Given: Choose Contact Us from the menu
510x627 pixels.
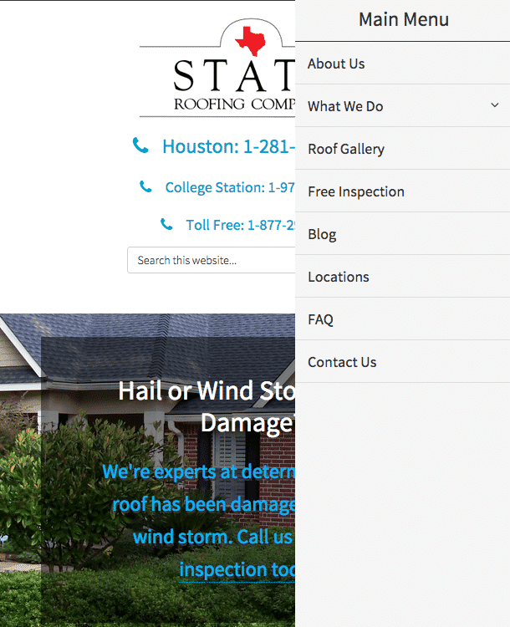Looking at the screenshot, I should (x=342, y=362).
